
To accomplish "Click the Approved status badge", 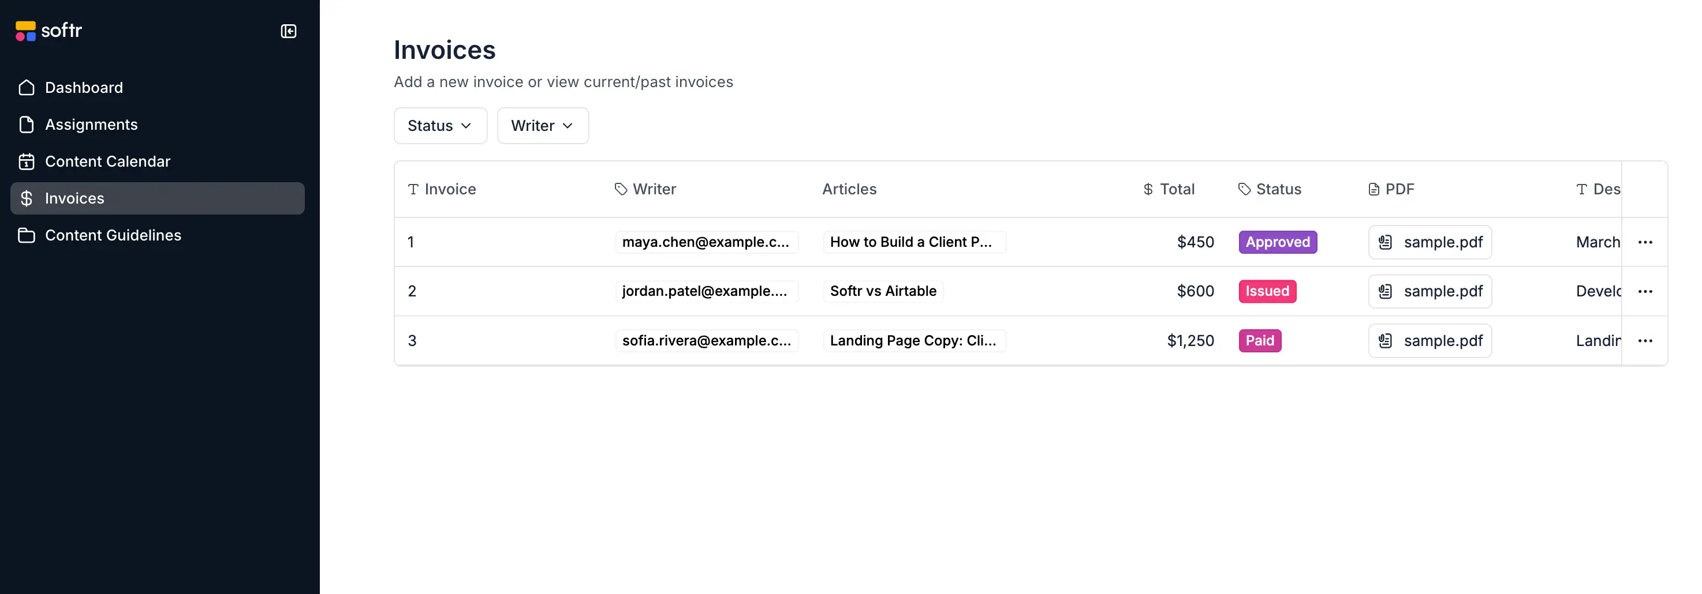I will (x=1277, y=242).
